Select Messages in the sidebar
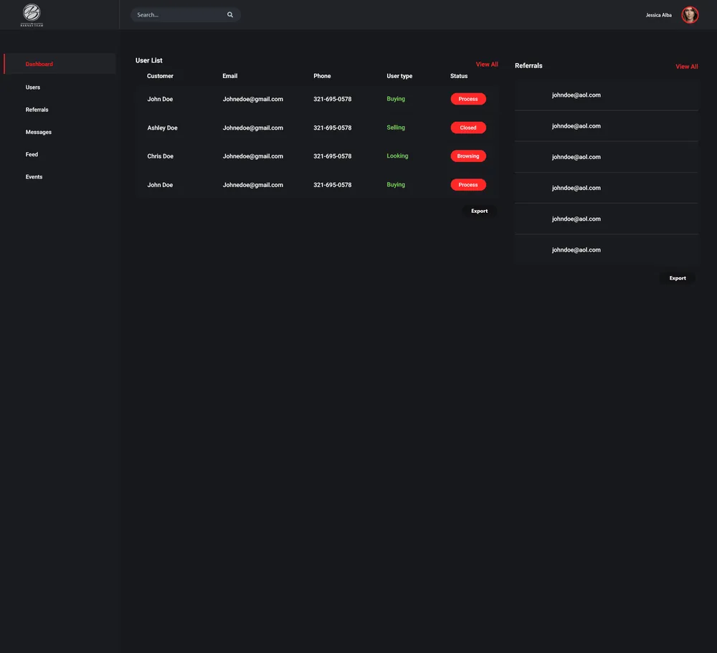Screen dimensions: 717x653 click(39, 132)
